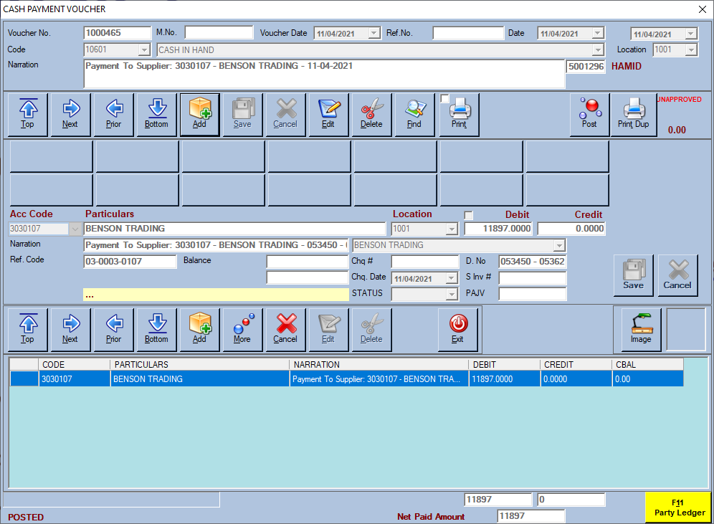Click the More button

point(243,330)
